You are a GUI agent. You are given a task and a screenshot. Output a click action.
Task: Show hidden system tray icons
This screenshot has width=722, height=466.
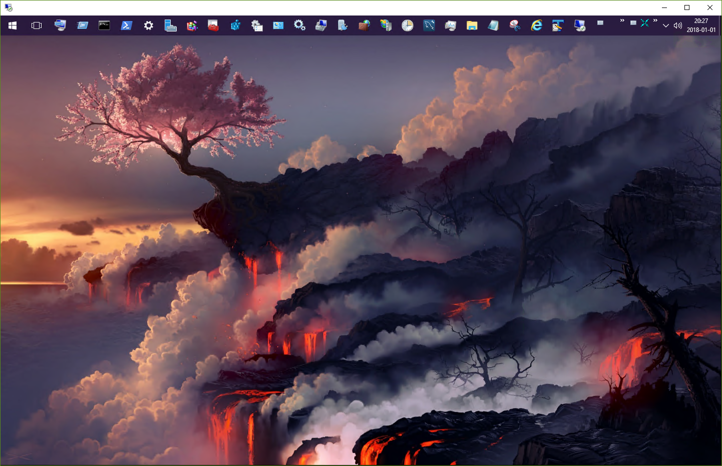[x=666, y=25]
